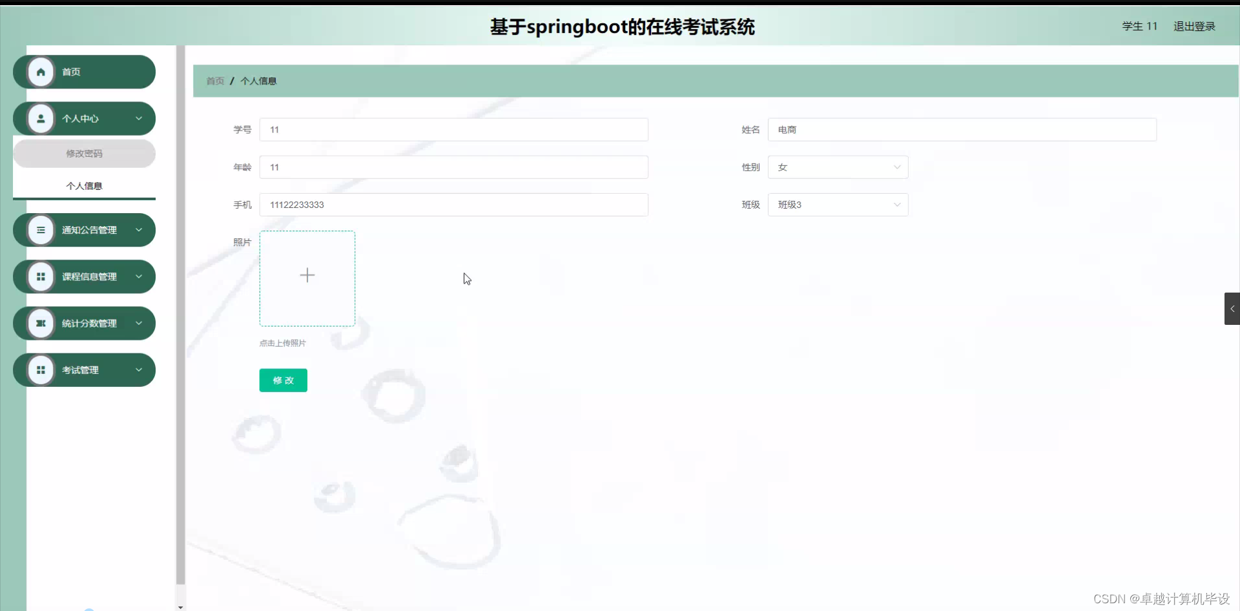Click the 点击上传照片 hint text
Image resolution: width=1240 pixels, height=611 pixels.
[x=283, y=343]
